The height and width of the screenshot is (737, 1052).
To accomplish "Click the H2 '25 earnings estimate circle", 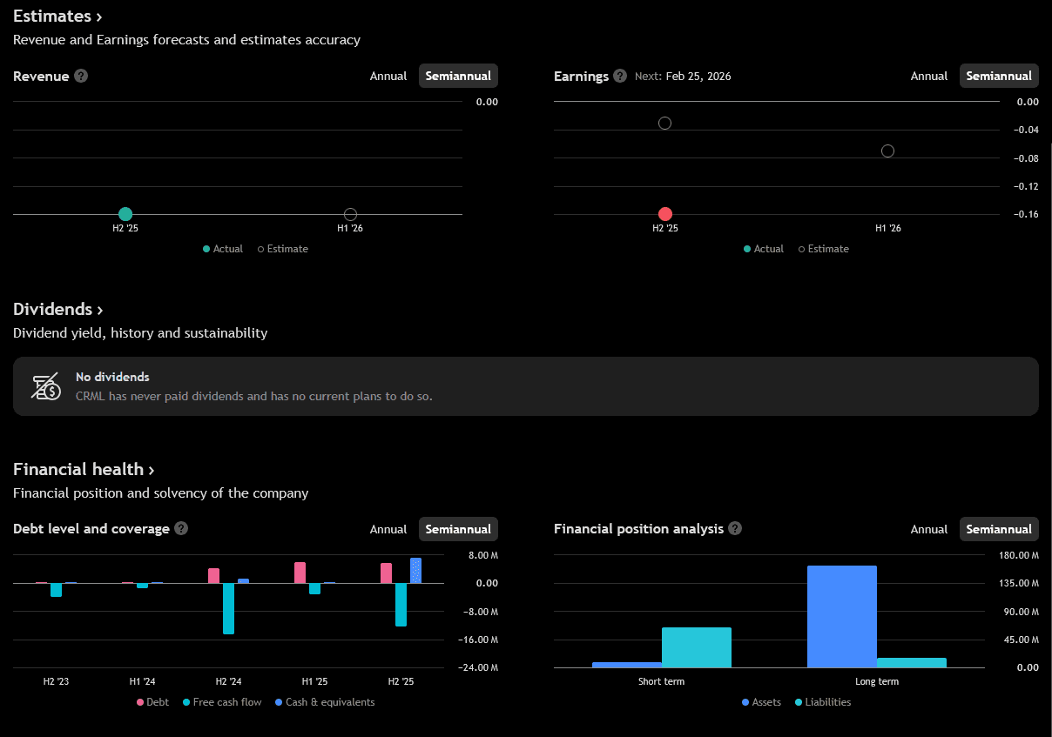I will point(664,123).
